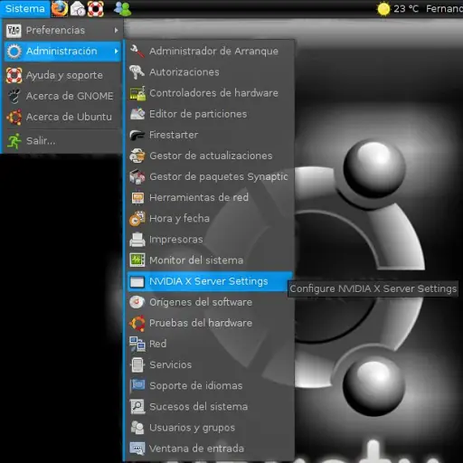Click the Synaptic package manager icon

coord(137,176)
